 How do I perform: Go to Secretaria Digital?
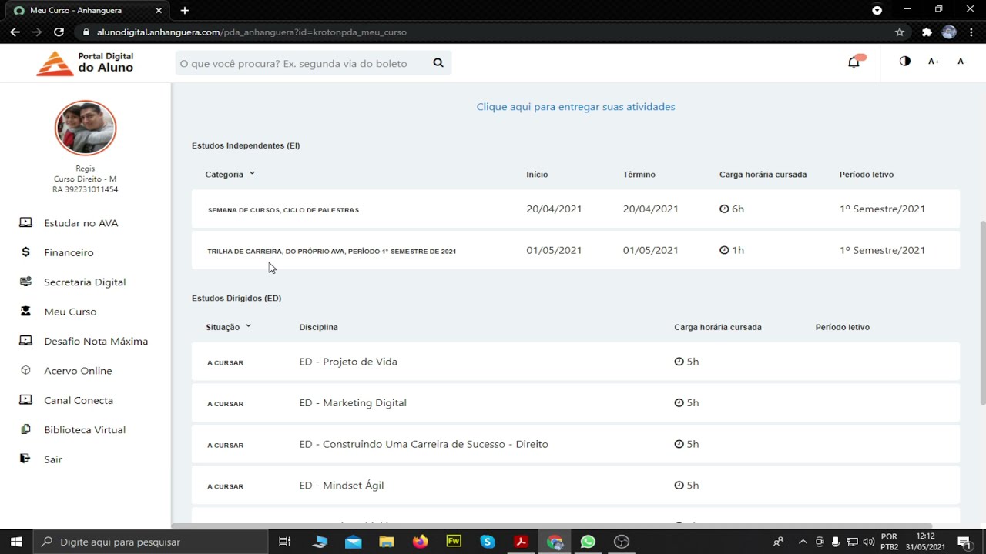coord(85,282)
